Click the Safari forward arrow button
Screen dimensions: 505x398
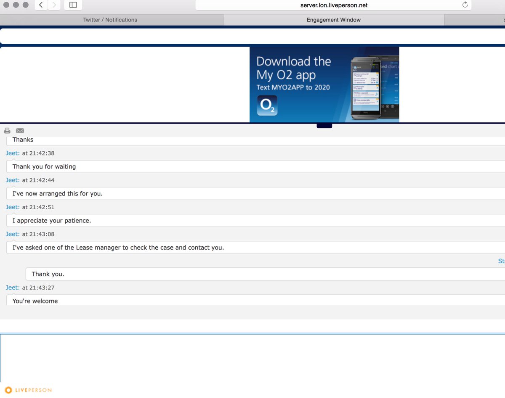click(x=53, y=5)
